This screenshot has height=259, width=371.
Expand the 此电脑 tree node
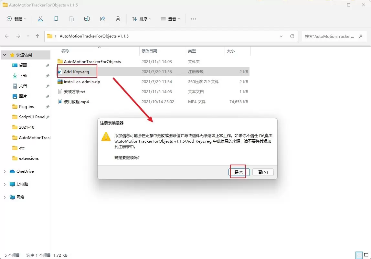tap(5, 184)
